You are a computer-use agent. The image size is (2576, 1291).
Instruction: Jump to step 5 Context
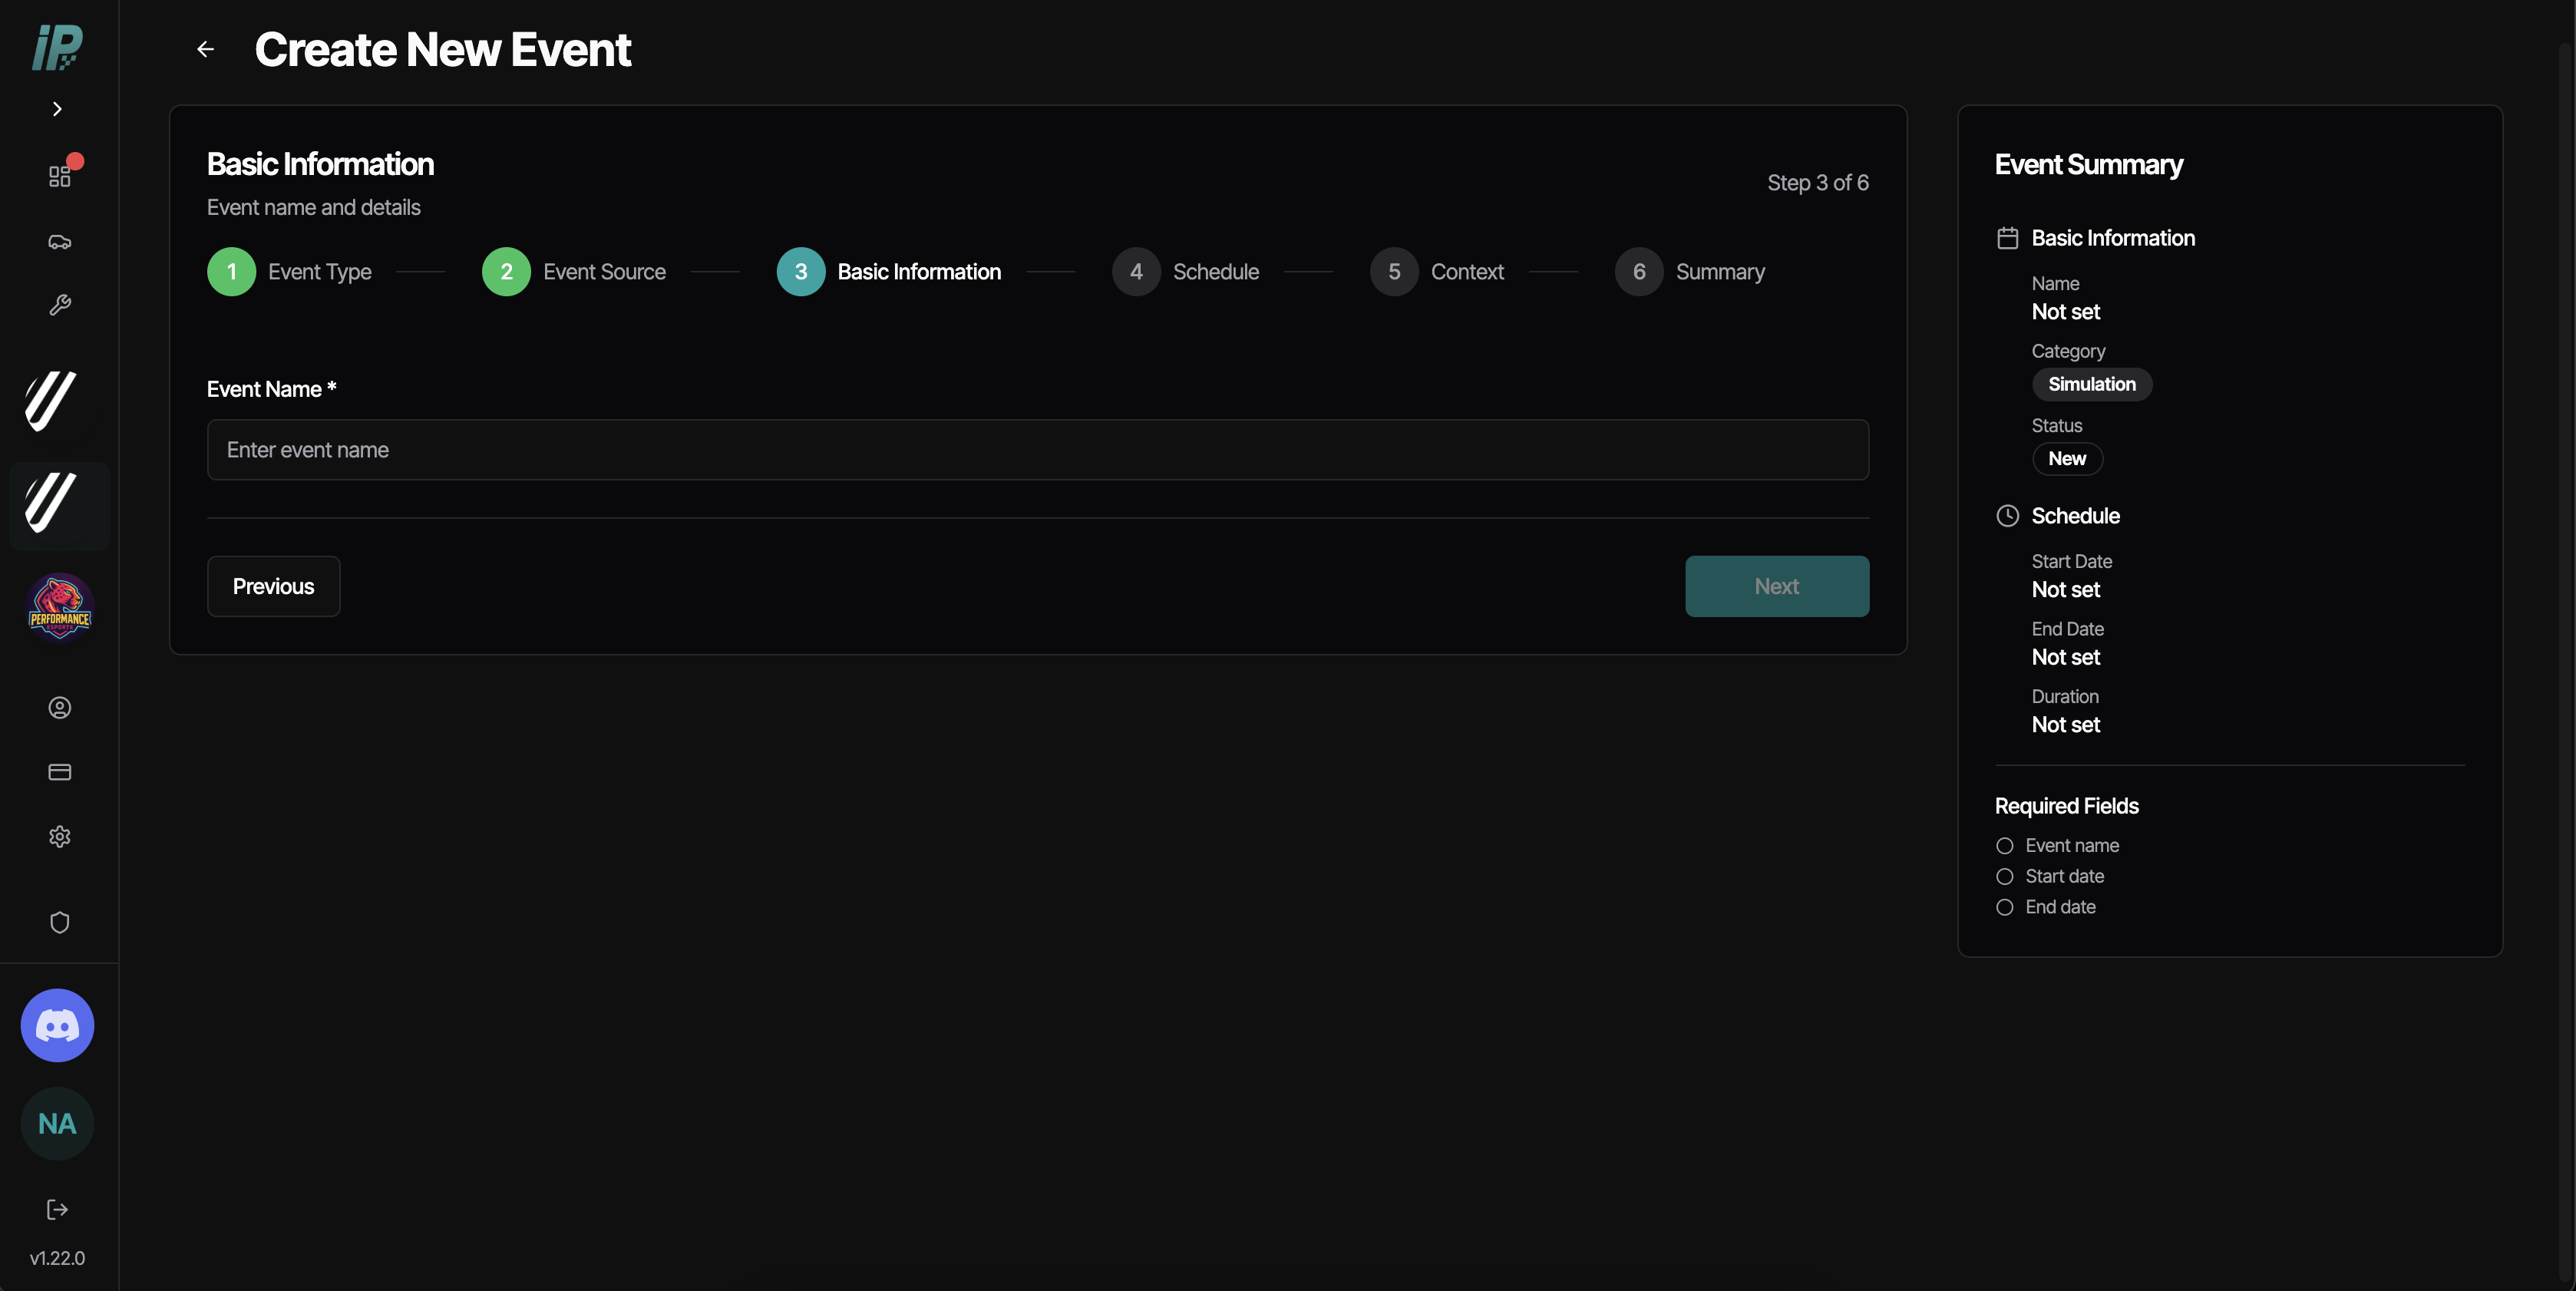[x=1437, y=272]
